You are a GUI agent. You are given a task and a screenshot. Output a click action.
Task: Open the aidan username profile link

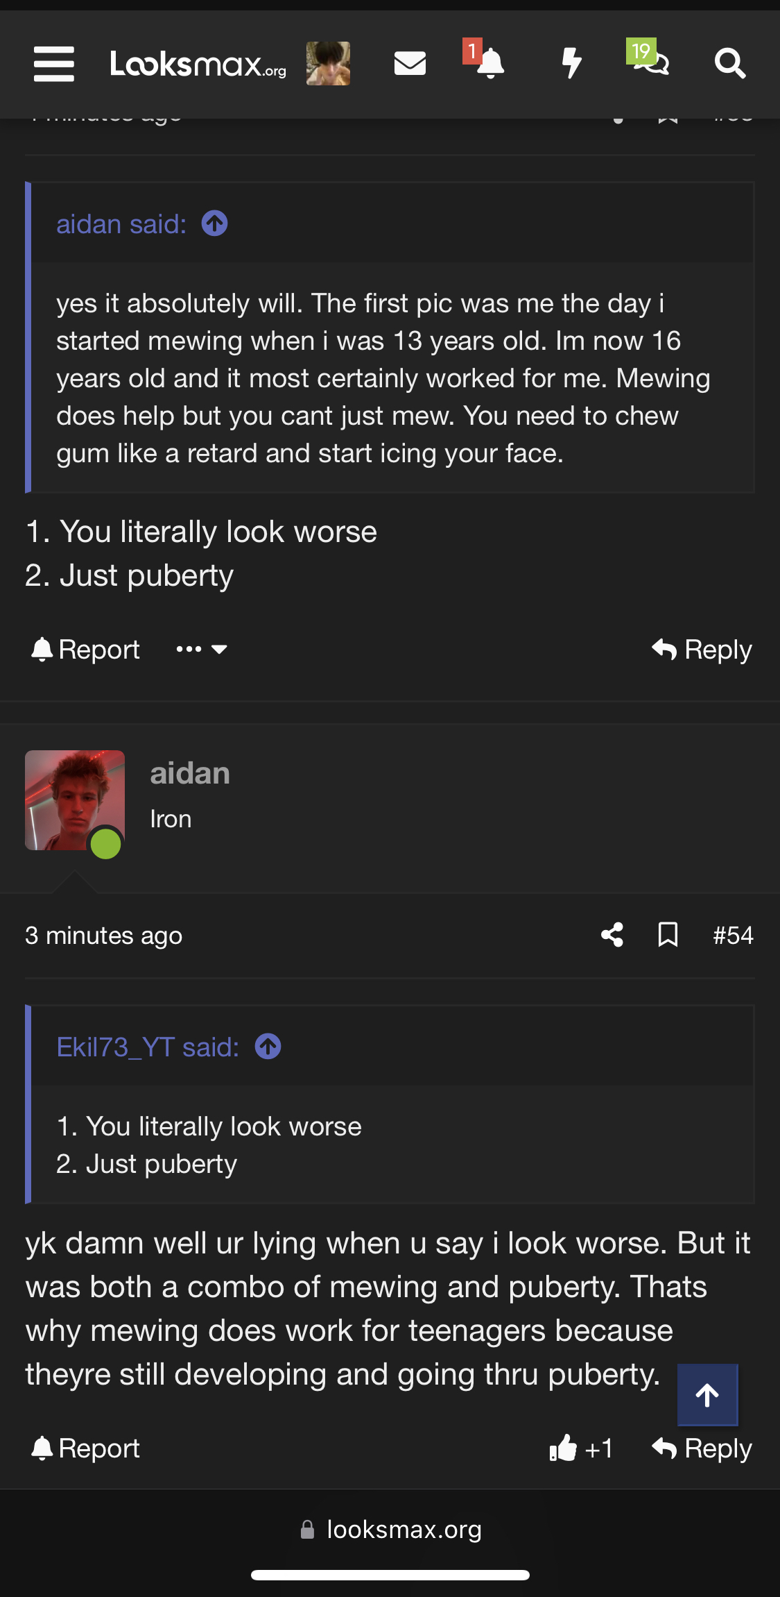pyautogui.click(x=190, y=773)
